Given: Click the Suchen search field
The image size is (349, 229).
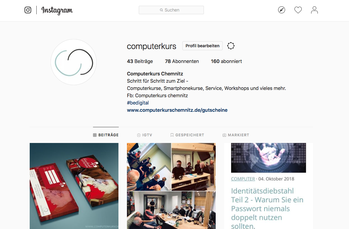Looking at the screenshot, I should pyautogui.click(x=171, y=10).
